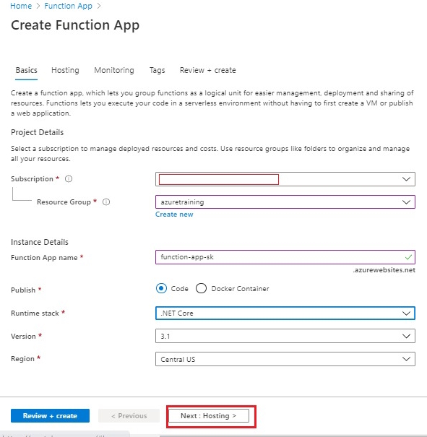Open the Runtime stack dropdown
This screenshot has height=437, width=427.
pyautogui.click(x=285, y=313)
